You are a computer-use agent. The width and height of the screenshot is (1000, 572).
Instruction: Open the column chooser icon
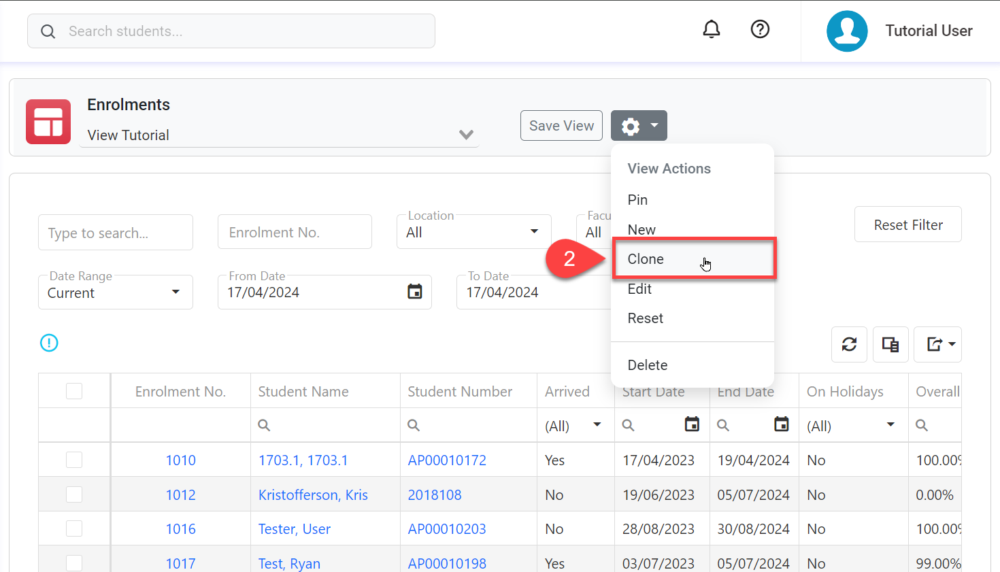890,344
